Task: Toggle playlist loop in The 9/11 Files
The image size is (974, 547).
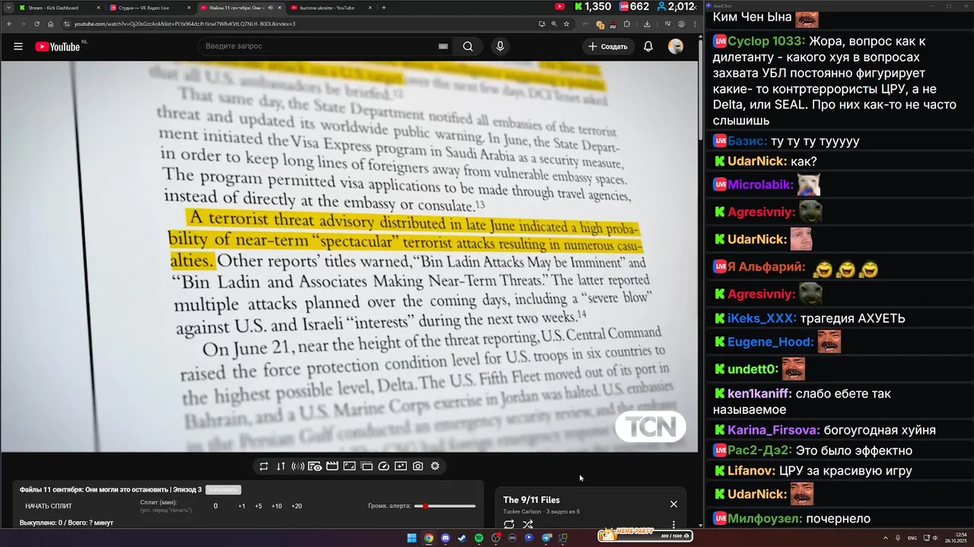Action: click(x=509, y=524)
